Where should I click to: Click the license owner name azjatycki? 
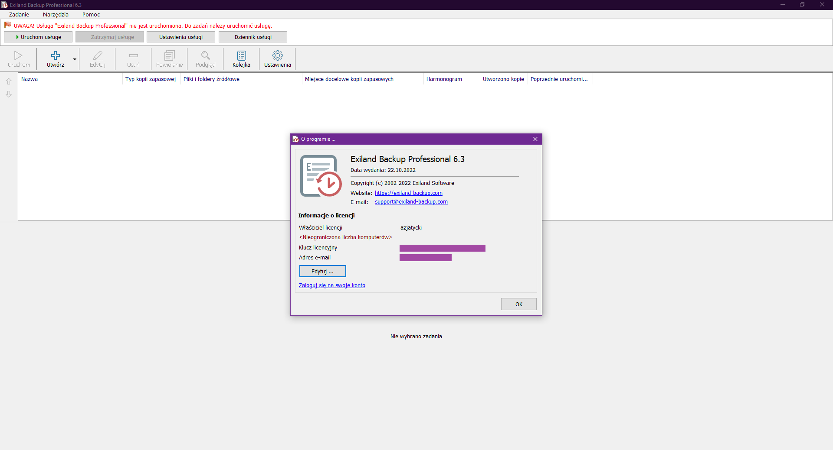(411, 228)
